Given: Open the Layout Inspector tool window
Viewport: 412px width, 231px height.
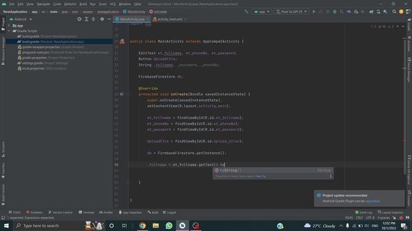Looking at the screenshot, I should coord(391,212).
